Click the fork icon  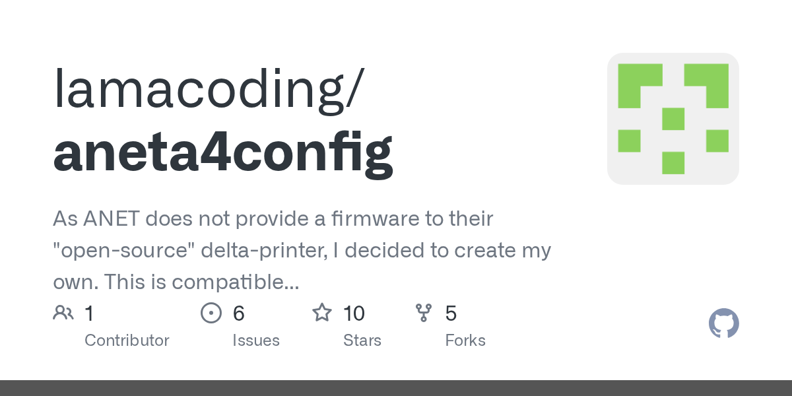pos(424,313)
